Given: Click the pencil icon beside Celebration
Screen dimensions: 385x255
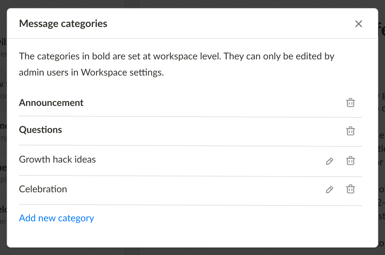Looking at the screenshot, I should coord(329,190).
